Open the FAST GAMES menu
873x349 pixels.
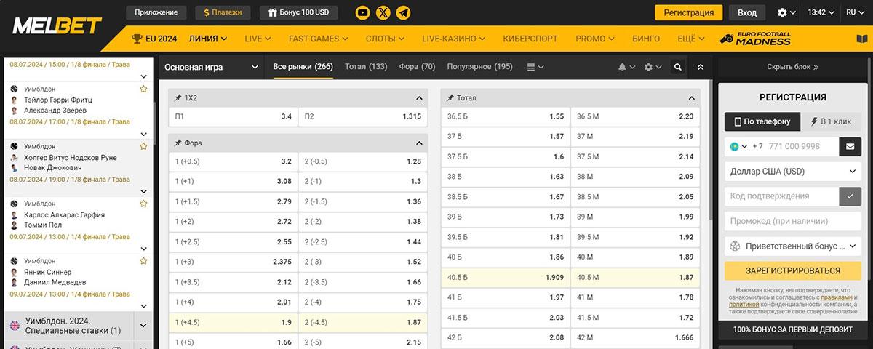click(x=318, y=39)
